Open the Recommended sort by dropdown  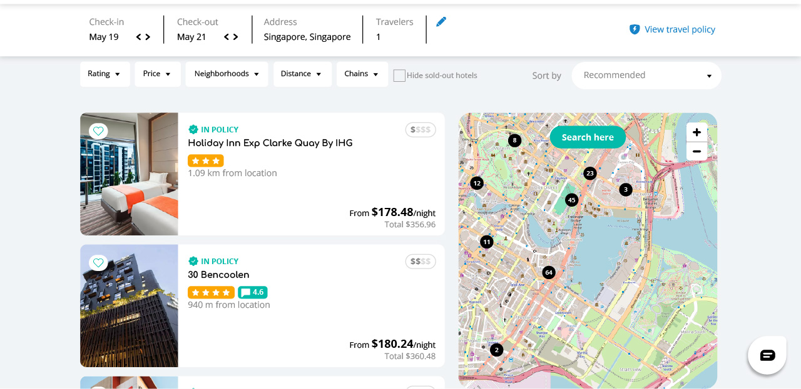pyautogui.click(x=646, y=76)
